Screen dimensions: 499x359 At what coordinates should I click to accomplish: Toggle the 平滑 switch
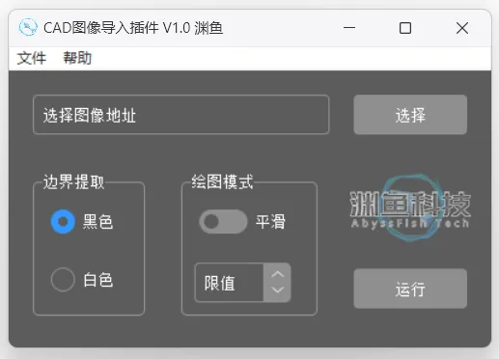tap(223, 221)
